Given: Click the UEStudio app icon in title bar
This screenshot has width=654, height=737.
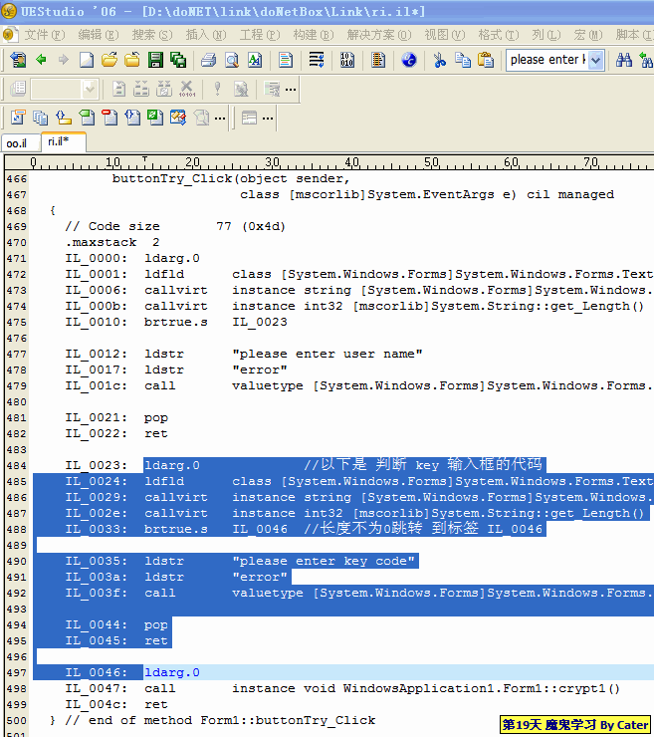Looking at the screenshot, I should 8,11.
